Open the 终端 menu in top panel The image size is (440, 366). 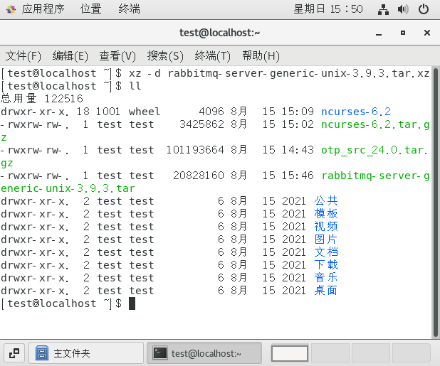129,9
